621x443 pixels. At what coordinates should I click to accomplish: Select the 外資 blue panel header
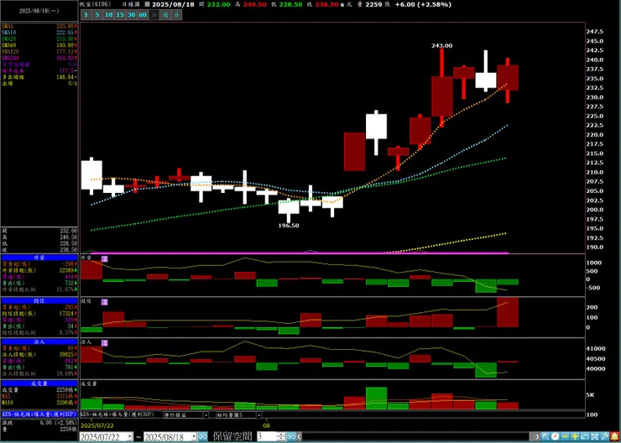click(x=39, y=258)
